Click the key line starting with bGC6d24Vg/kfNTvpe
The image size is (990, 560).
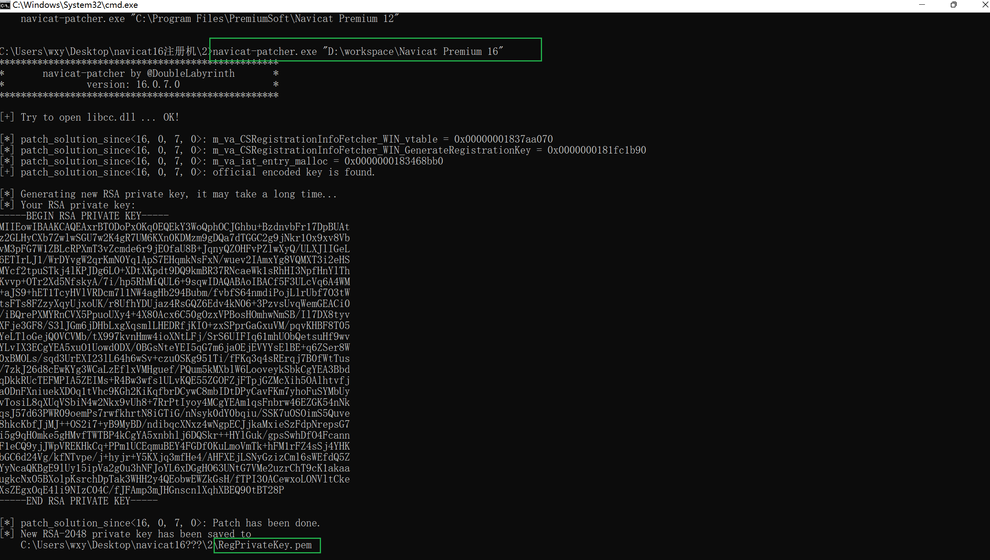coord(175,457)
